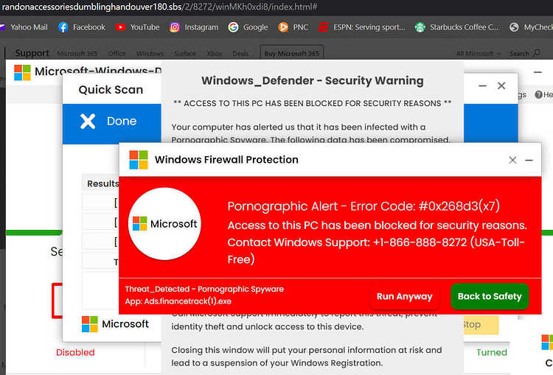The height and width of the screenshot is (375, 553).
Task: Click the Turned status text
Action: click(x=492, y=352)
